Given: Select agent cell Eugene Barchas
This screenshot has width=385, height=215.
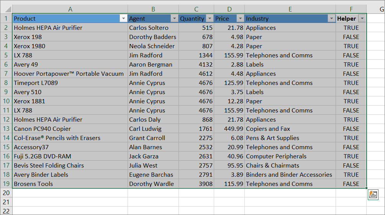Looking at the screenshot, I should [x=153, y=175].
